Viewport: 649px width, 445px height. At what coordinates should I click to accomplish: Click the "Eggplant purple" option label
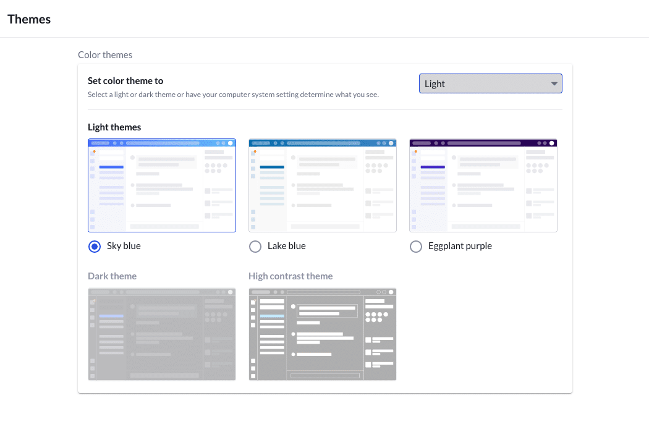click(x=460, y=246)
